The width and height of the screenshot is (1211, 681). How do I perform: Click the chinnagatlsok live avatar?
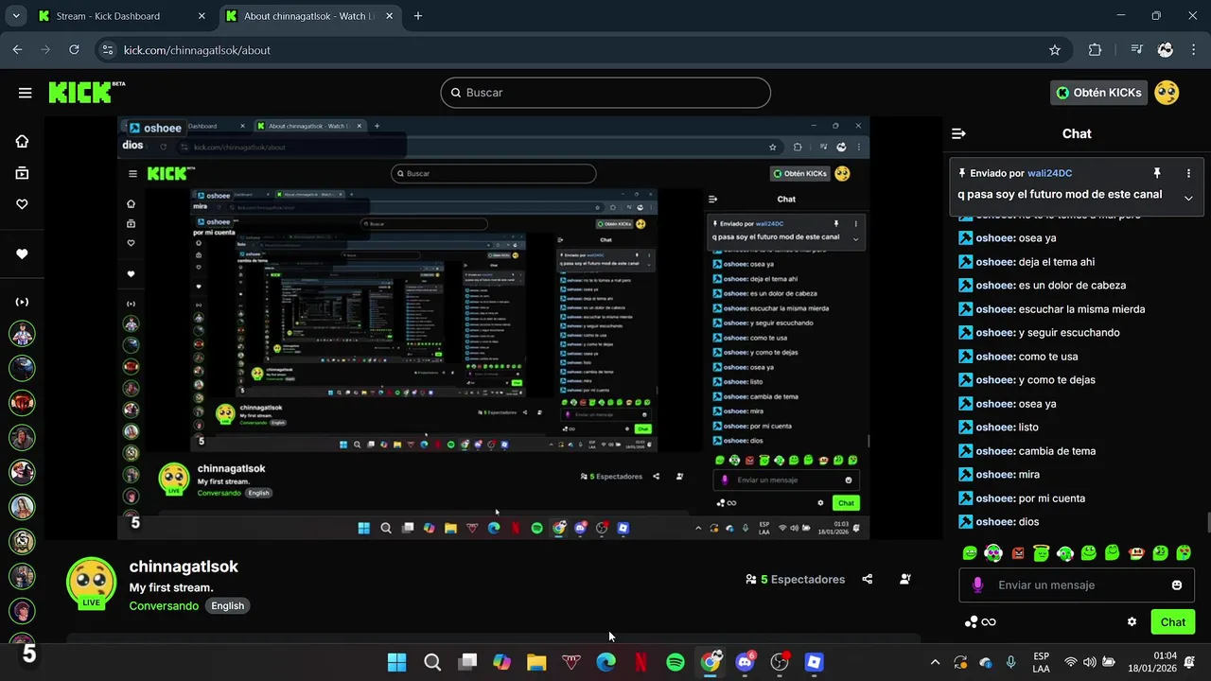pos(92,582)
